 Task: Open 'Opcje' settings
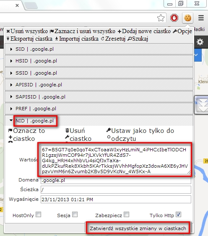click(x=182, y=31)
